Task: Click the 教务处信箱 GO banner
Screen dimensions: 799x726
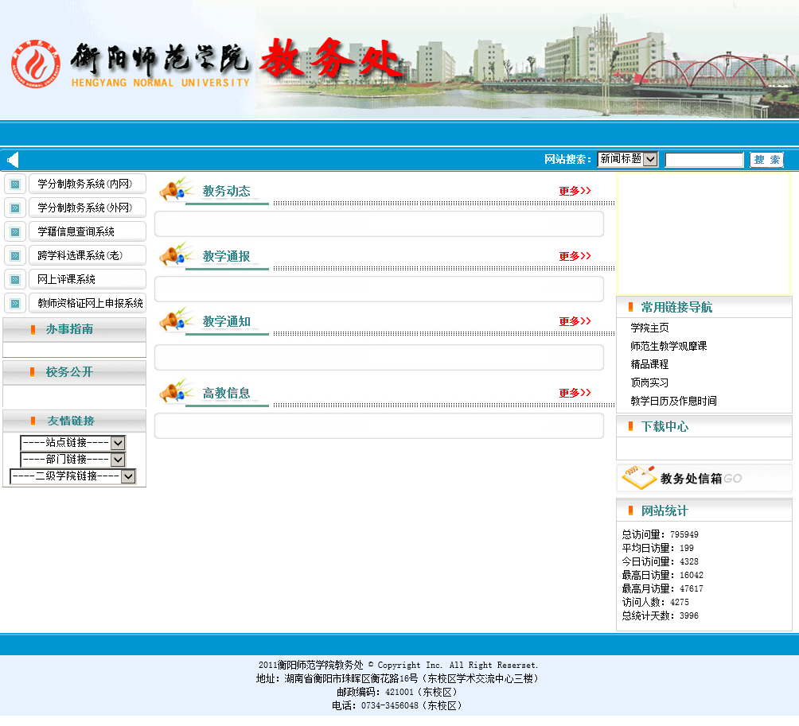Action: pyautogui.click(x=704, y=478)
